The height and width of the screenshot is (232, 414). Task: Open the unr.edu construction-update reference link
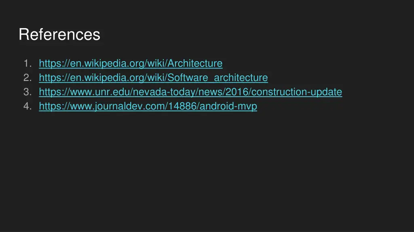point(190,92)
